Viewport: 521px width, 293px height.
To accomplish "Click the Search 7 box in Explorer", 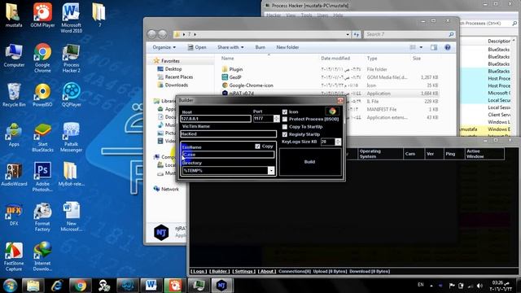I will click(x=409, y=34).
